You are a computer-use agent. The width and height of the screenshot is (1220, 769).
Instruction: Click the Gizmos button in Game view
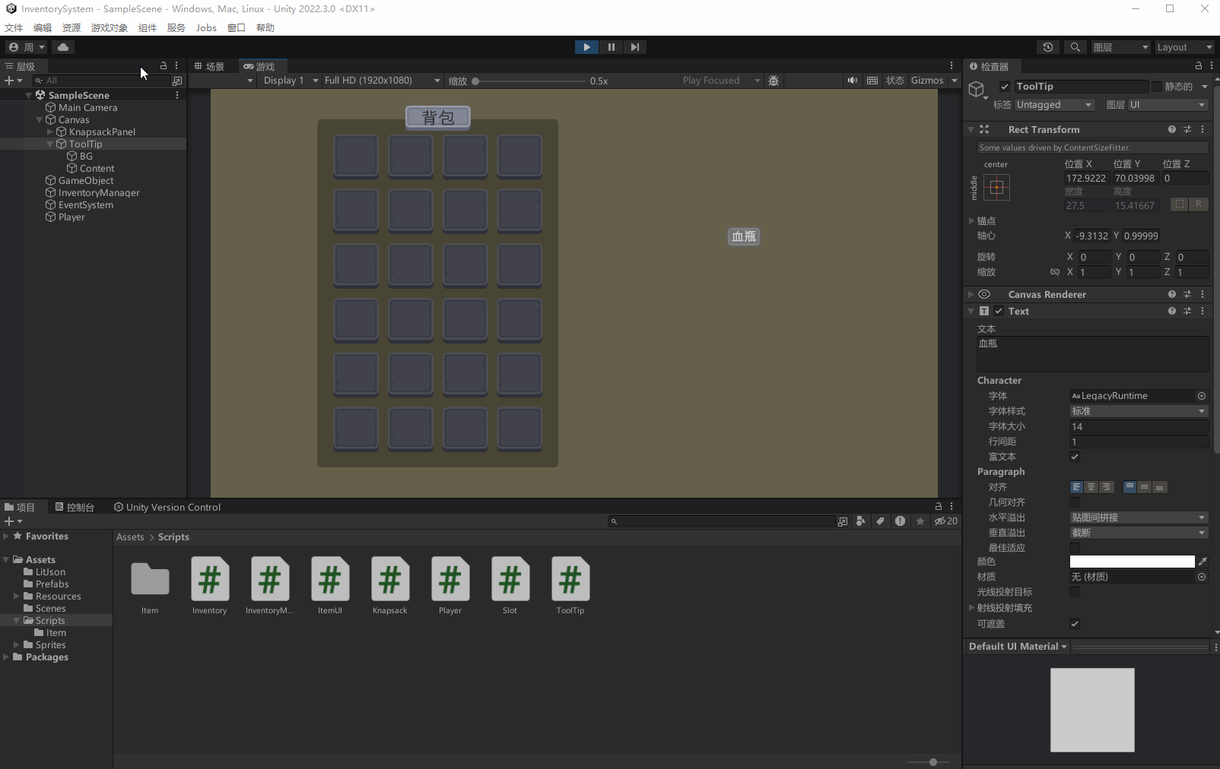[929, 80]
